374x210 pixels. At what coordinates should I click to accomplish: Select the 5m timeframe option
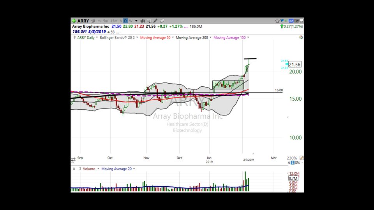[x=106, y=21]
